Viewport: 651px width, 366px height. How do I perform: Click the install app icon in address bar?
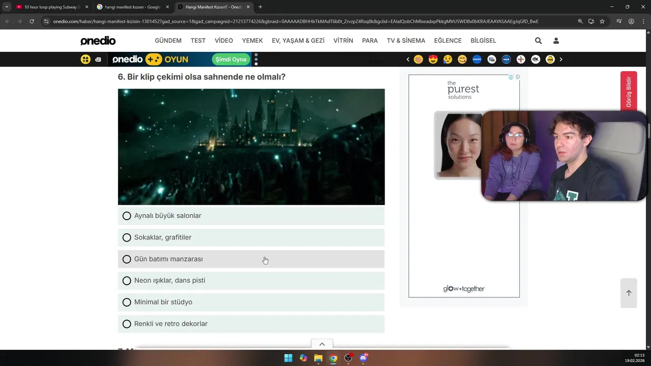591,21
